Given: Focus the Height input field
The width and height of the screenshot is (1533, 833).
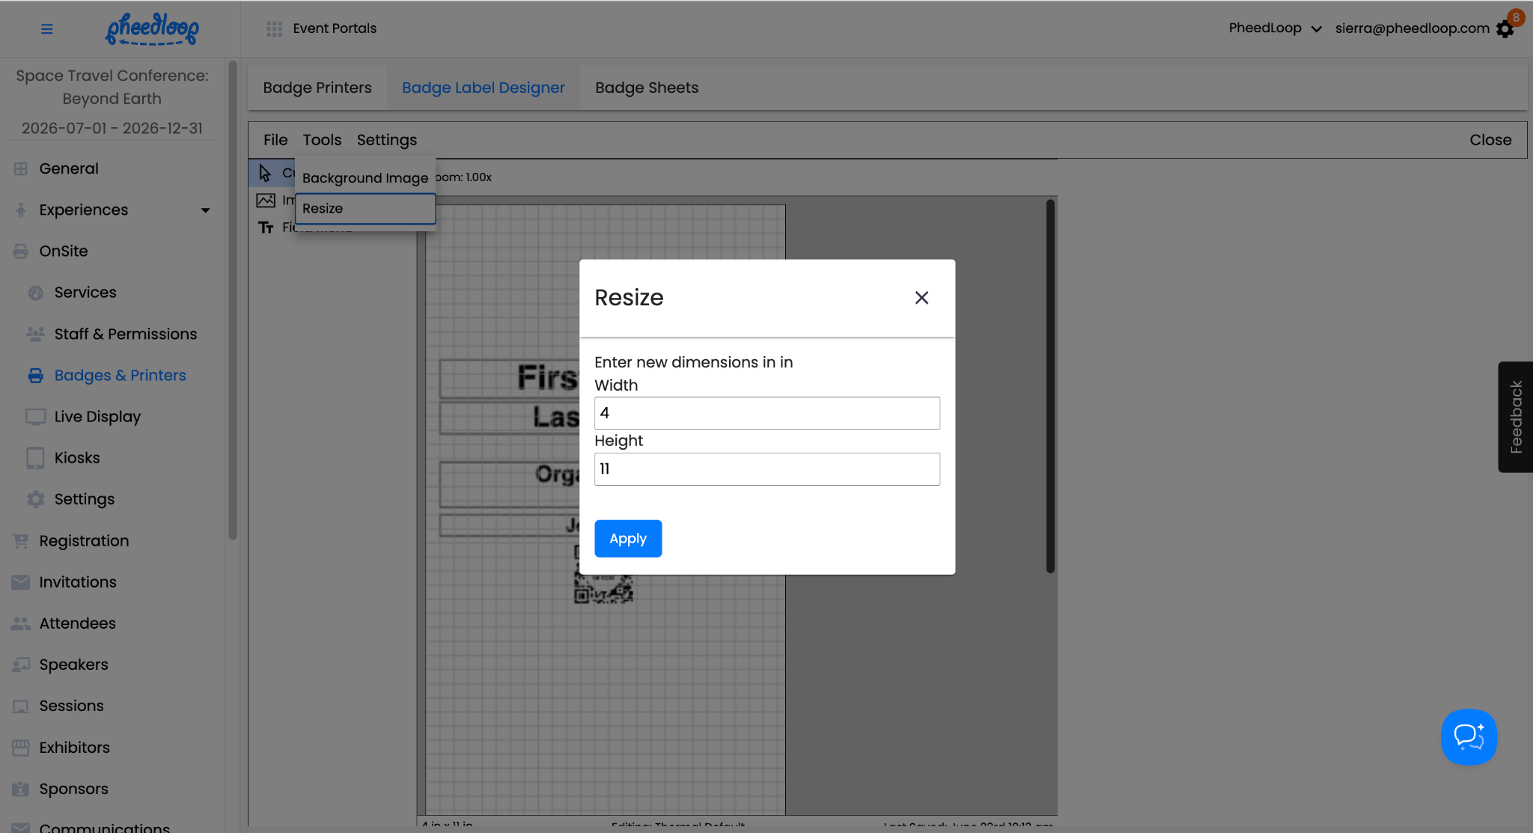Looking at the screenshot, I should pos(767,469).
